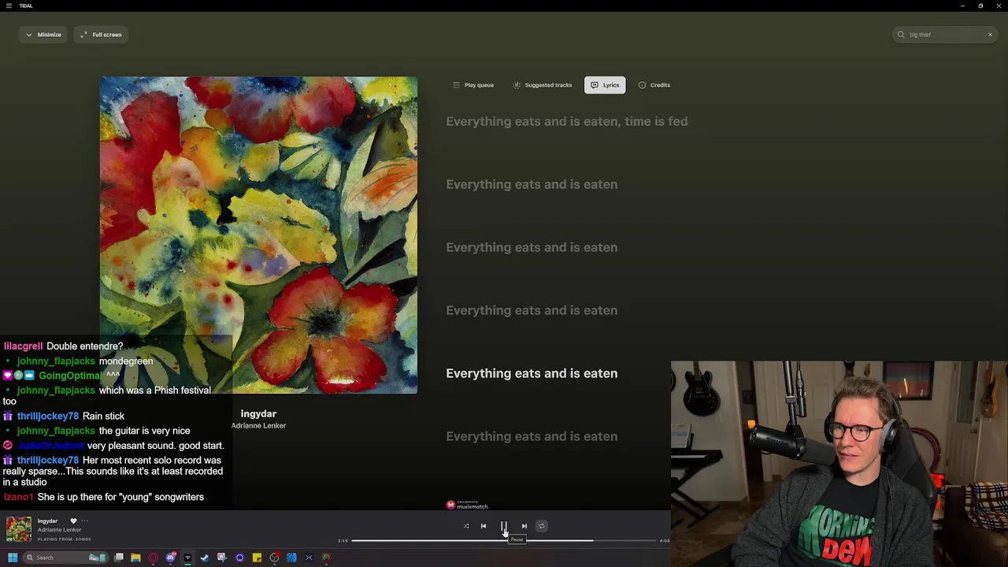
Task: Open Opera browser from taskbar
Action: [153, 558]
